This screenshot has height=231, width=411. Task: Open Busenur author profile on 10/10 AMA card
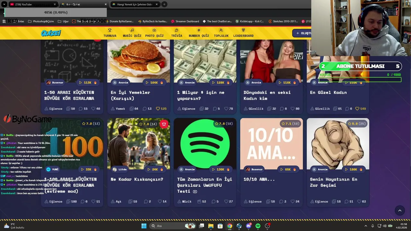254,169
